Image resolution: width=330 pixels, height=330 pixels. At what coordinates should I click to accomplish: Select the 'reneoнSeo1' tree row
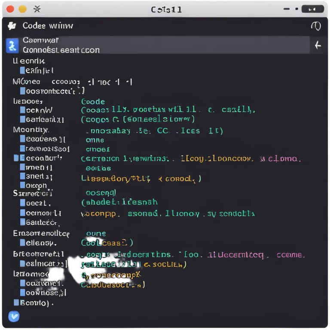click(45, 149)
